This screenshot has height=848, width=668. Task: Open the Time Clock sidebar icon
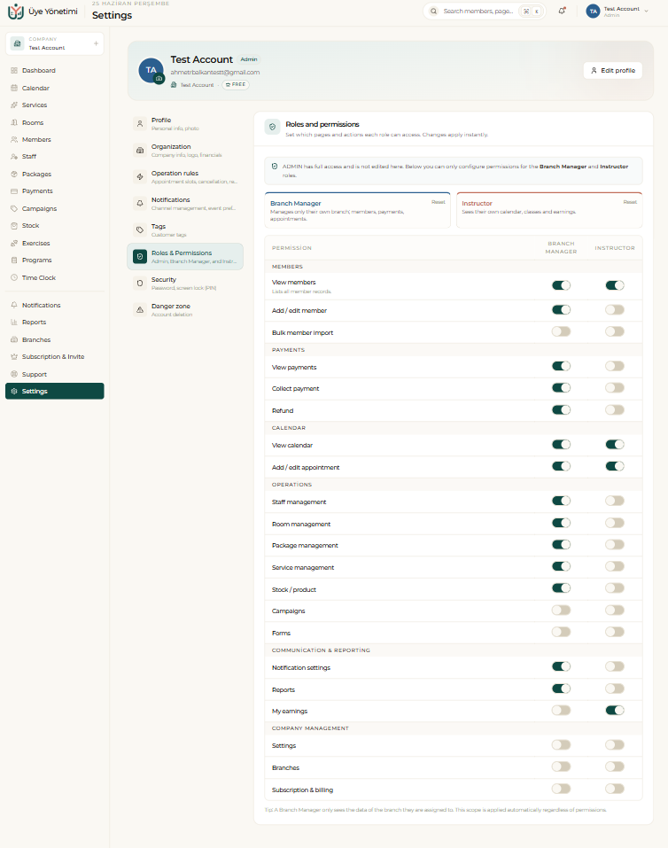coord(14,277)
